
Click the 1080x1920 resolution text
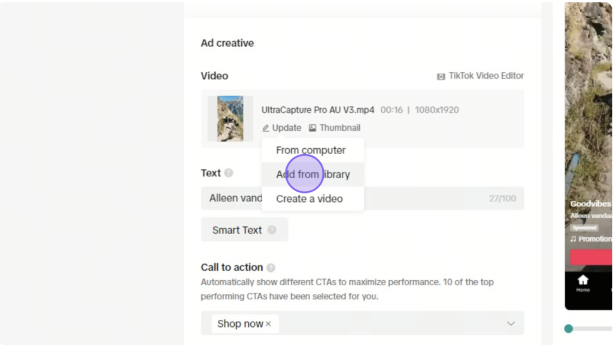[436, 110]
